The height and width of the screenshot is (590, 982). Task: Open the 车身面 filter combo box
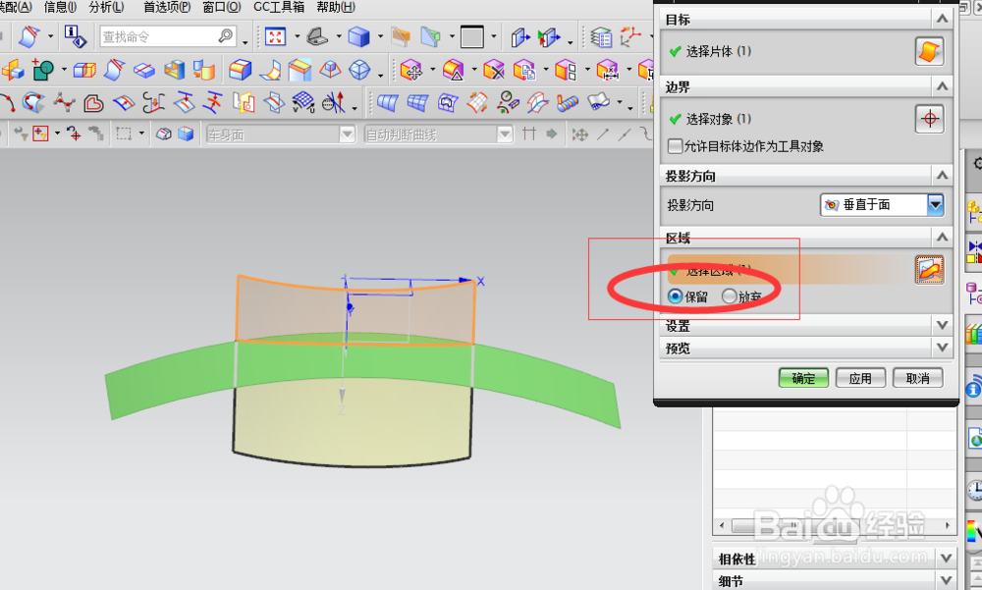click(x=281, y=134)
